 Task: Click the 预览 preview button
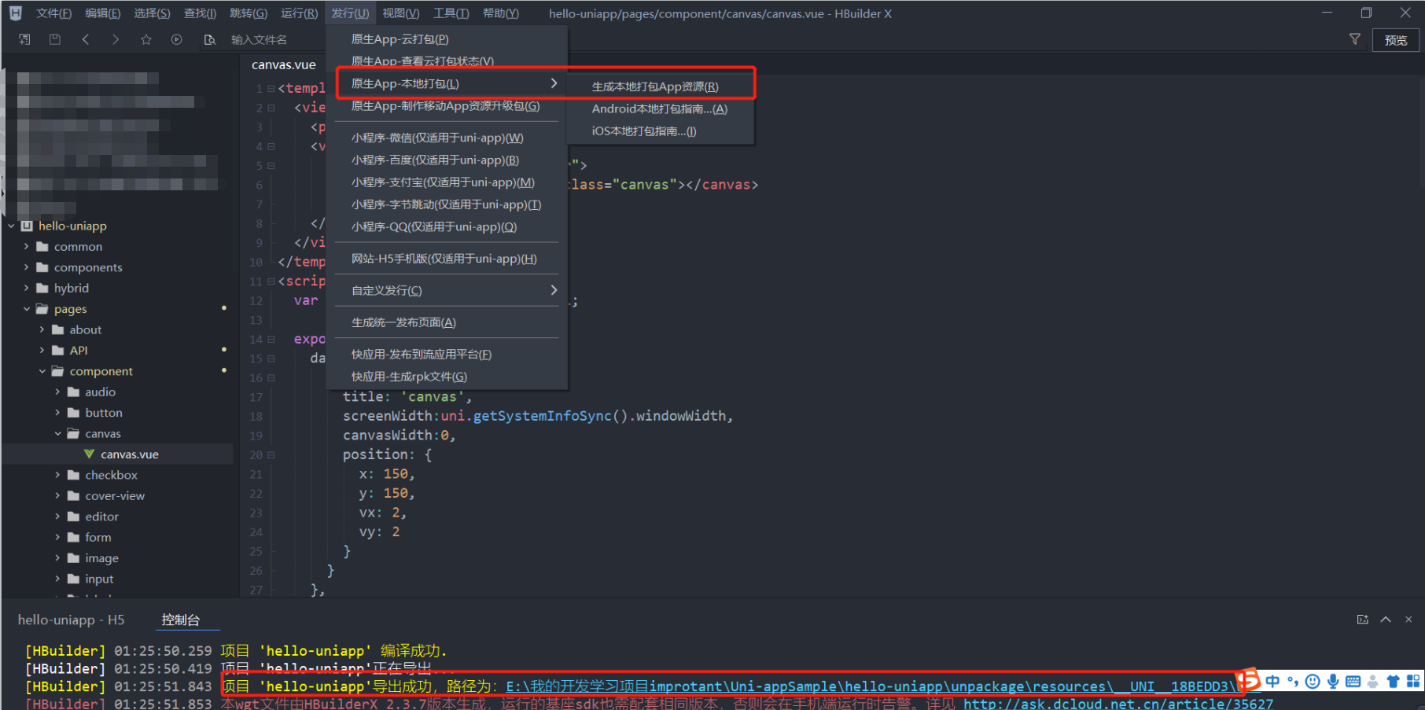tap(1396, 40)
